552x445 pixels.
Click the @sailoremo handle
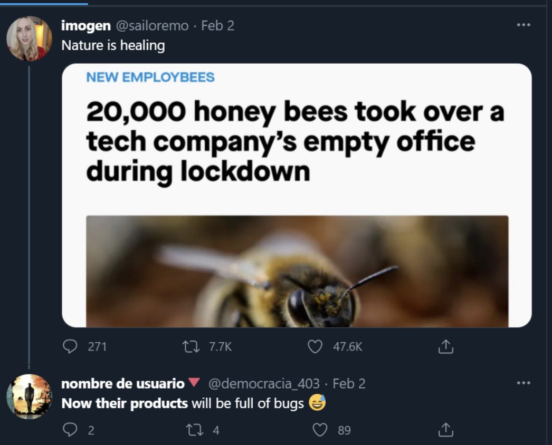coord(152,26)
